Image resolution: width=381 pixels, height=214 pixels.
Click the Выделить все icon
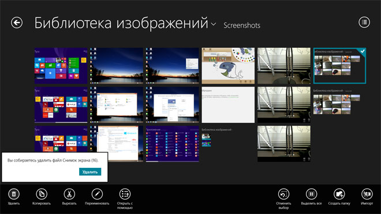[x=311, y=194]
